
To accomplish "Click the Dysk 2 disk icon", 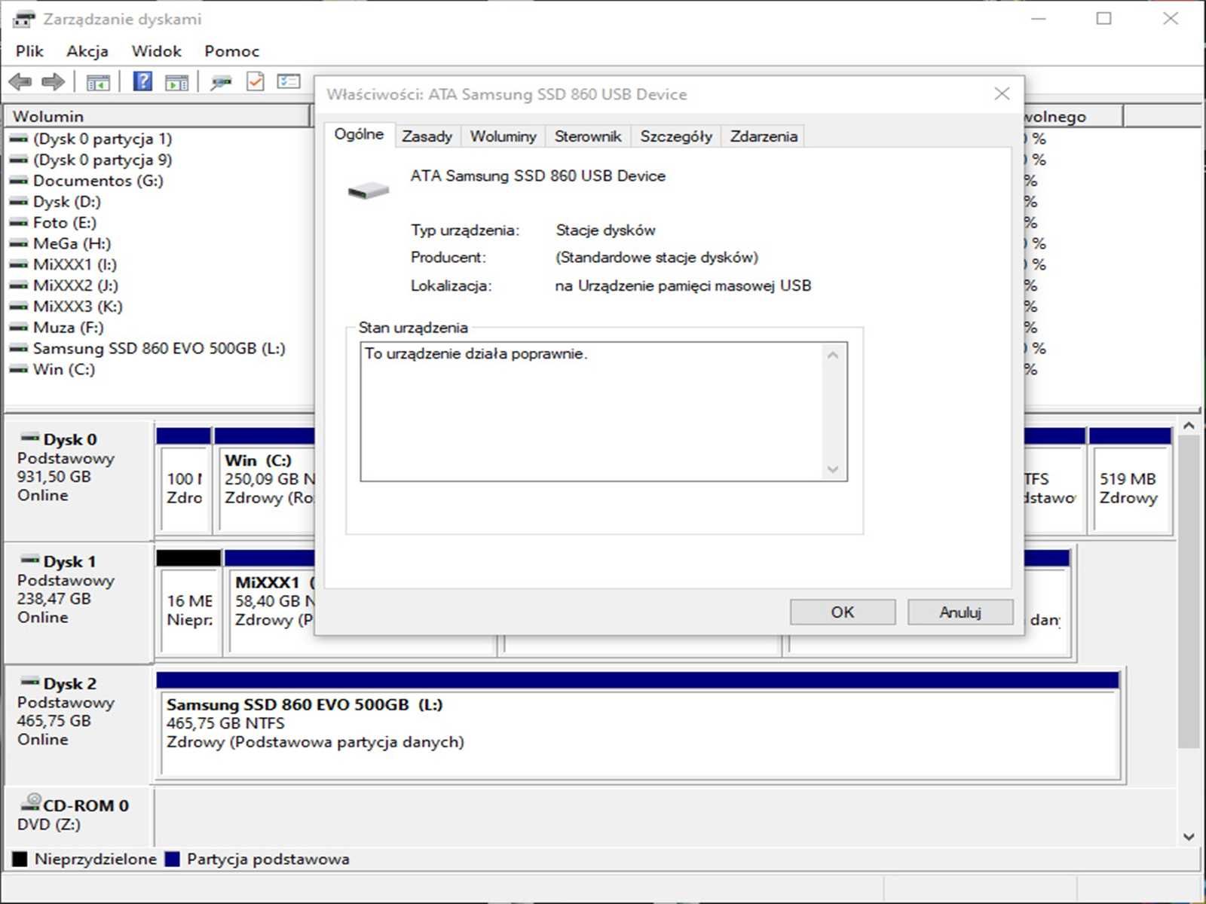I will [30, 682].
